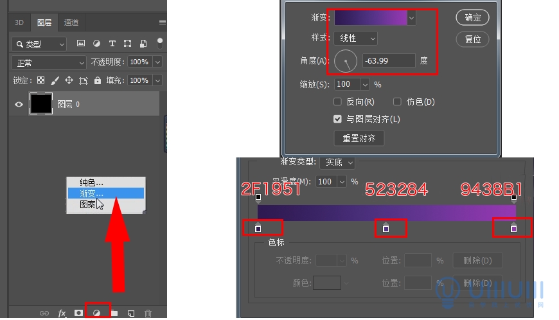Open the 渐变类型 实底 dropdown
The height and width of the screenshot is (320, 559).
click(x=337, y=163)
